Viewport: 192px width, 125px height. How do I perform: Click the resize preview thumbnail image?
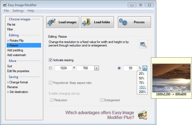click(x=171, y=78)
